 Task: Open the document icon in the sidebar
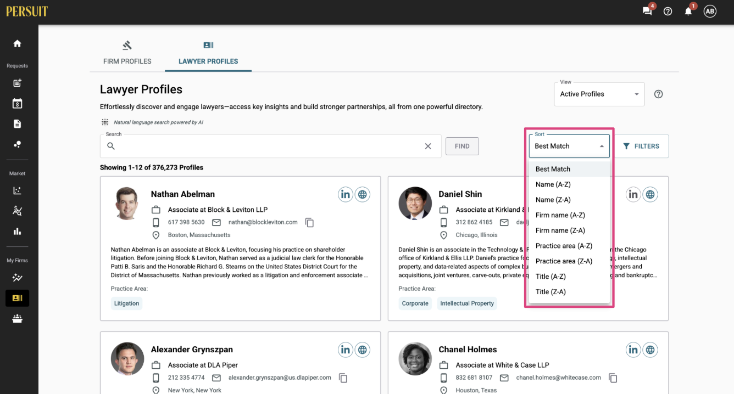tap(17, 124)
